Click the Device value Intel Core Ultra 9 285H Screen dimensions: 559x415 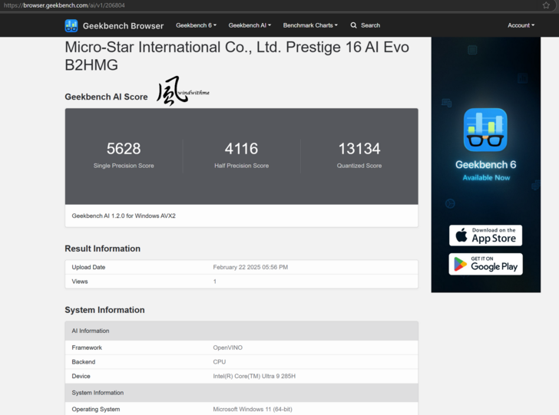[254, 376]
